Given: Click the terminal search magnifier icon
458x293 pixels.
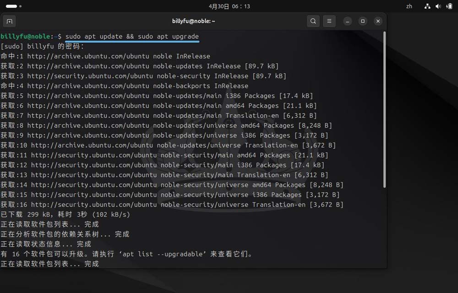Looking at the screenshot, I should point(313,21).
